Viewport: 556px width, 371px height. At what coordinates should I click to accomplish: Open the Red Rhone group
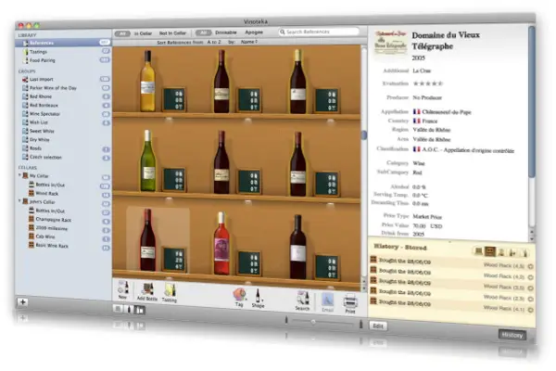(x=63, y=96)
